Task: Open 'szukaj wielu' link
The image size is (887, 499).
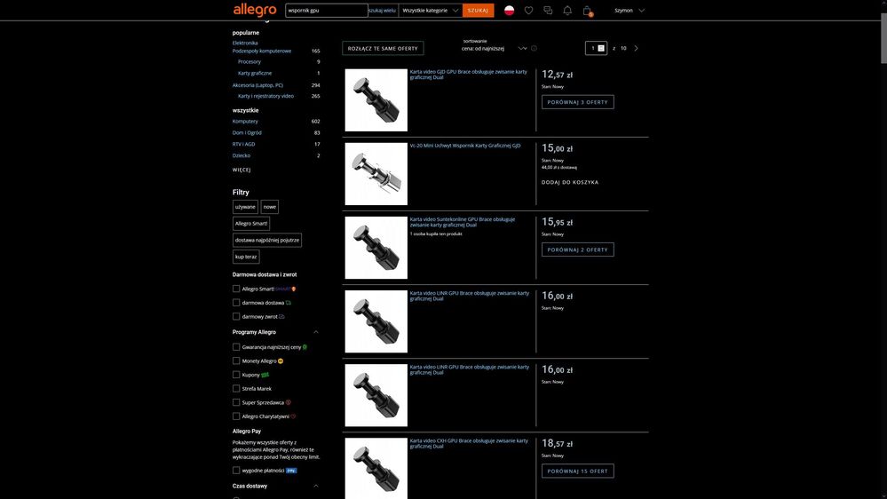Action: click(383, 10)
